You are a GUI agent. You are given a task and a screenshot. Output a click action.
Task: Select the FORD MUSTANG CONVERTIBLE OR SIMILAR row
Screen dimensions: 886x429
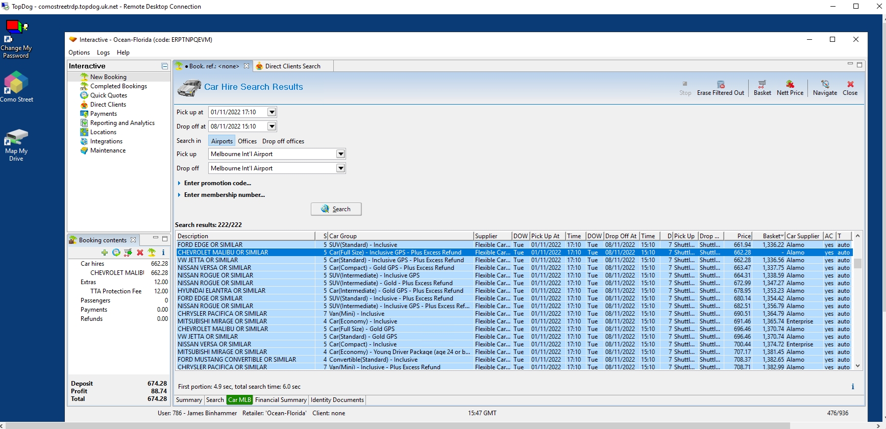513,360
